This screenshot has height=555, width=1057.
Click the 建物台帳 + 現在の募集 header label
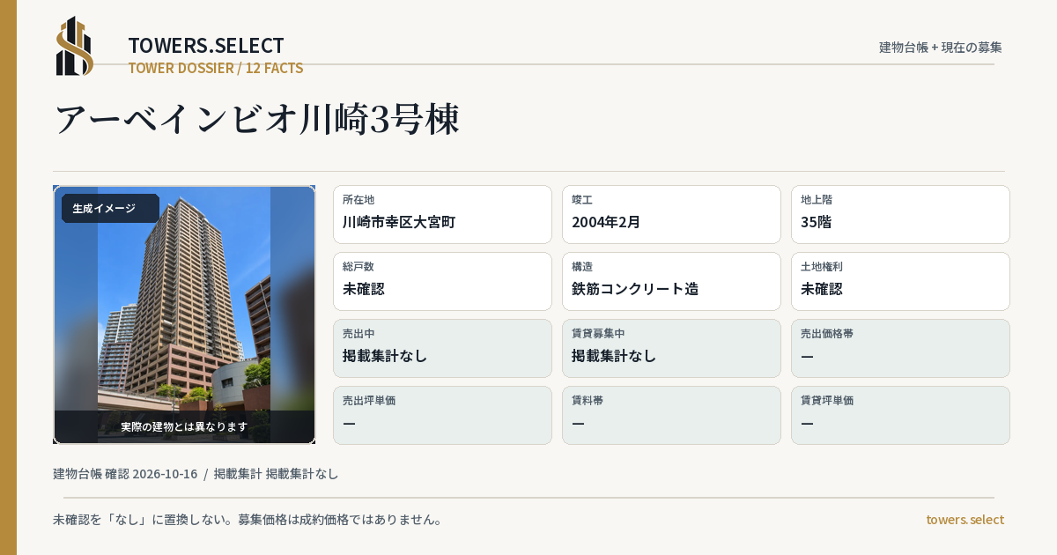pyautogui.click(x=941, y=48)
